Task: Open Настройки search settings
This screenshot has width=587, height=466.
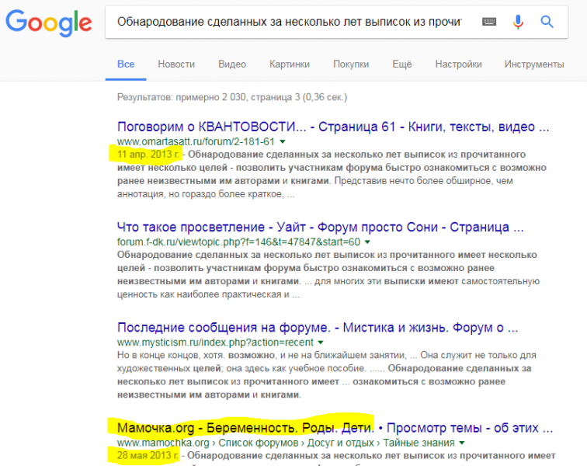Action: click(458, 64)
